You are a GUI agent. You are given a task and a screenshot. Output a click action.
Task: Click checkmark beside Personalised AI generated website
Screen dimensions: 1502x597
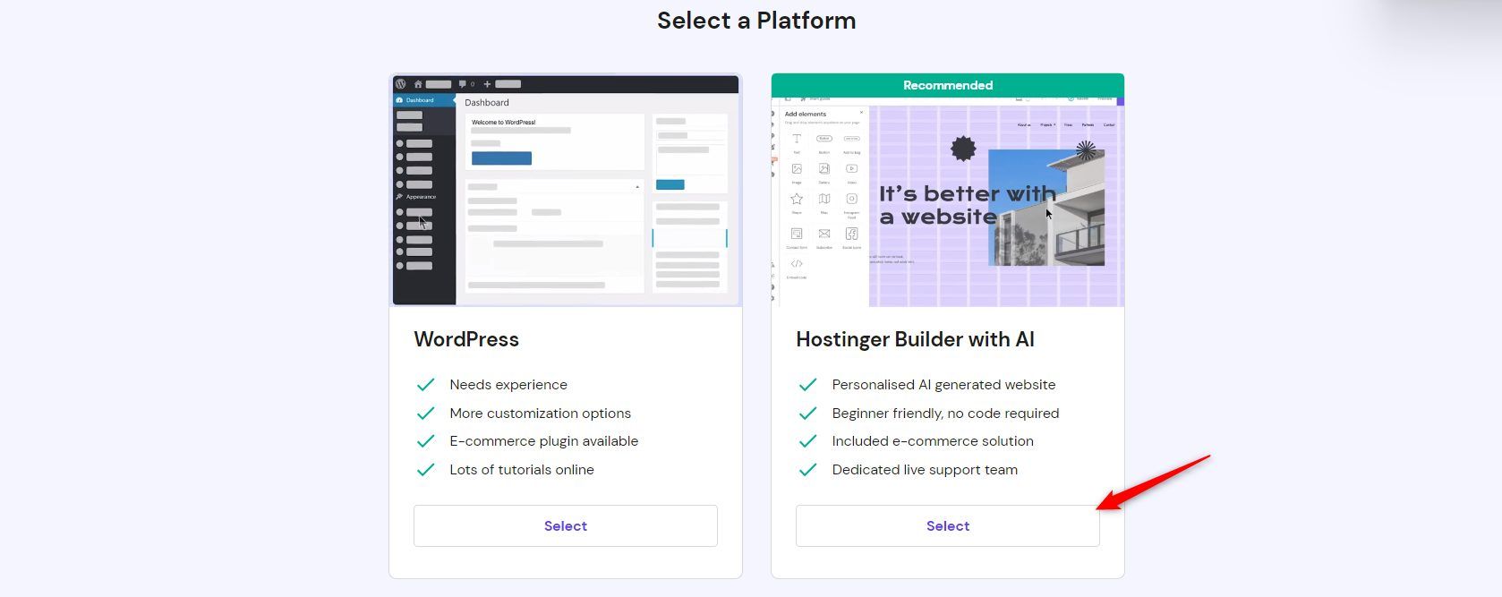click(808, 385)
